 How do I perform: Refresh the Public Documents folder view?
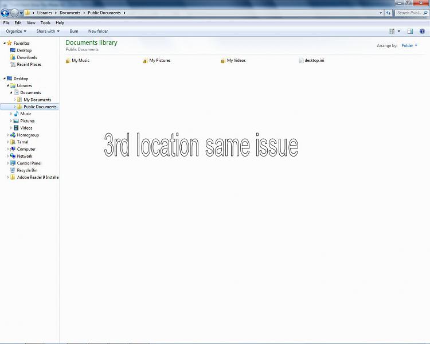pos(388,13)
